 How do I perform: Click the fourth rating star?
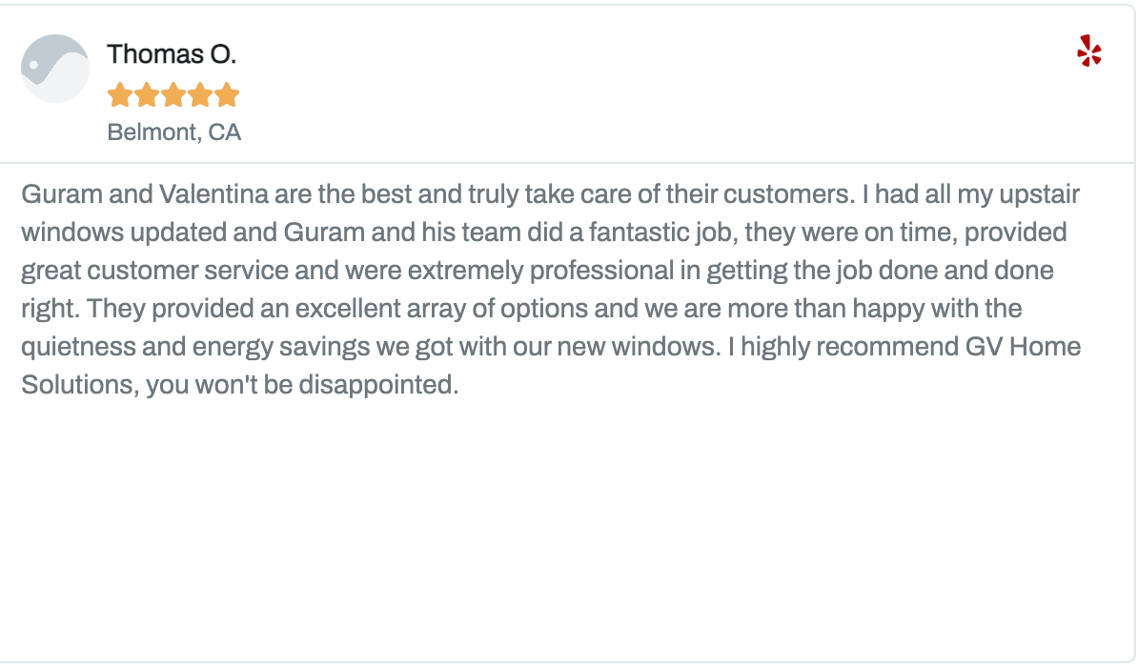click(199, 95)
